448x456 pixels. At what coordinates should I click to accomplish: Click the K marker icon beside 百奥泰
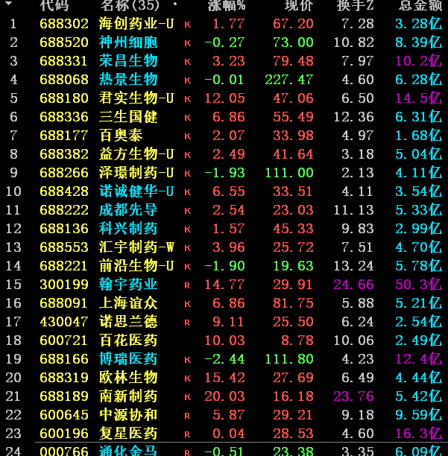click(x=188, y=136)
